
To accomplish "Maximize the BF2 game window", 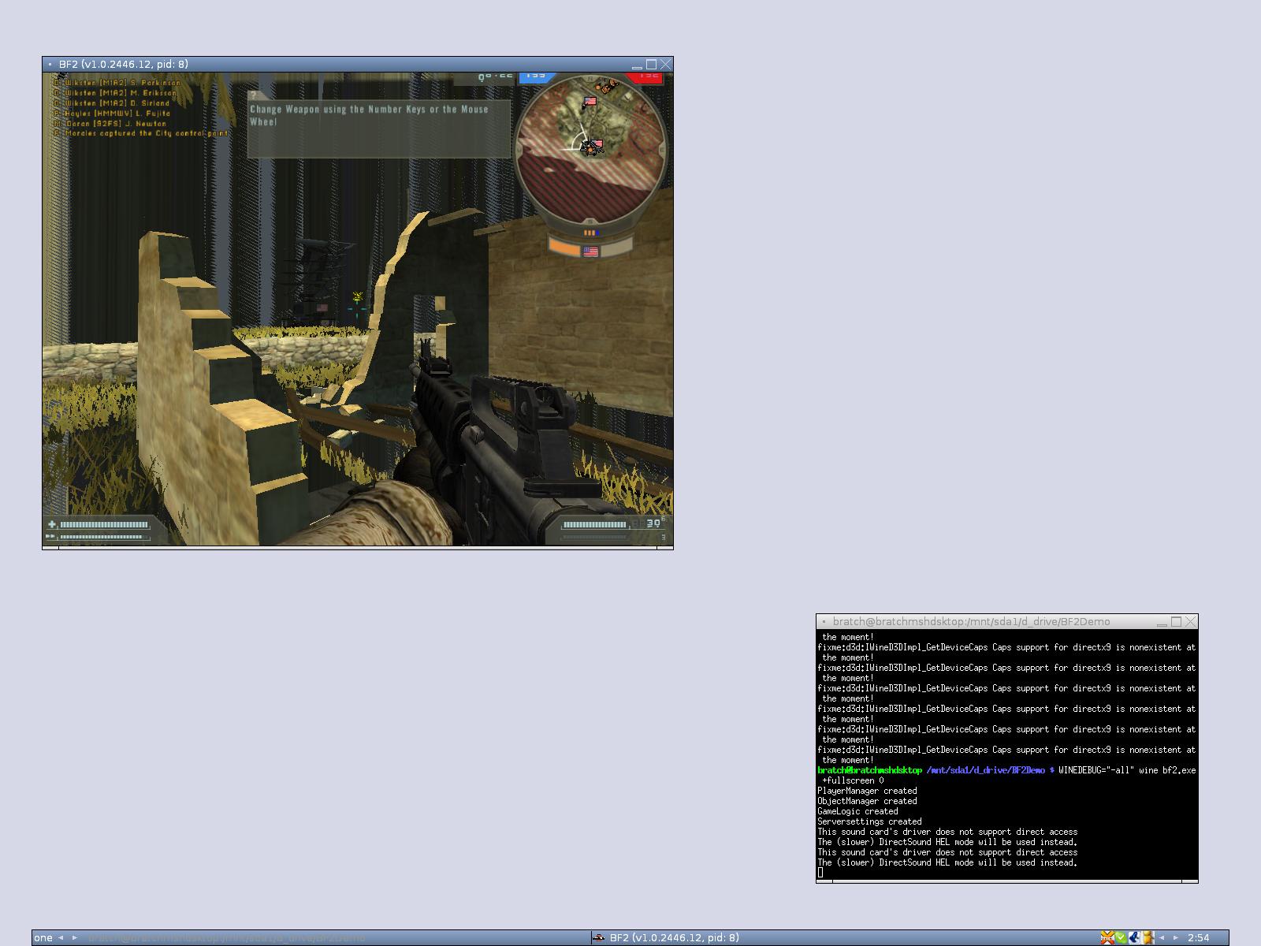I will [x=651, y=64].
